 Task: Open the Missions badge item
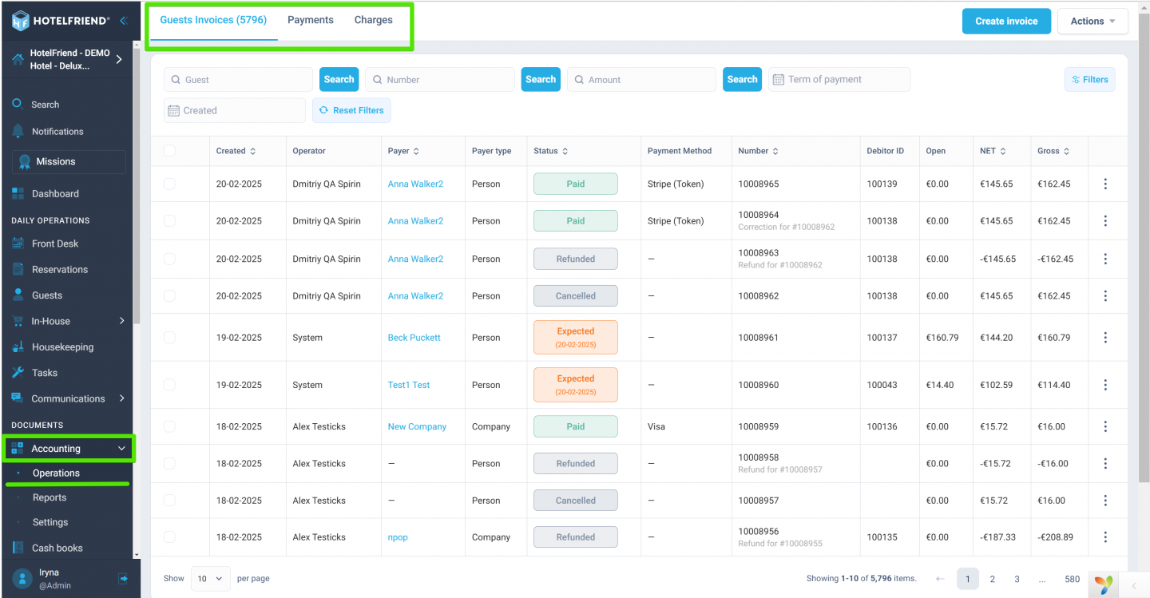coord(69,162)
